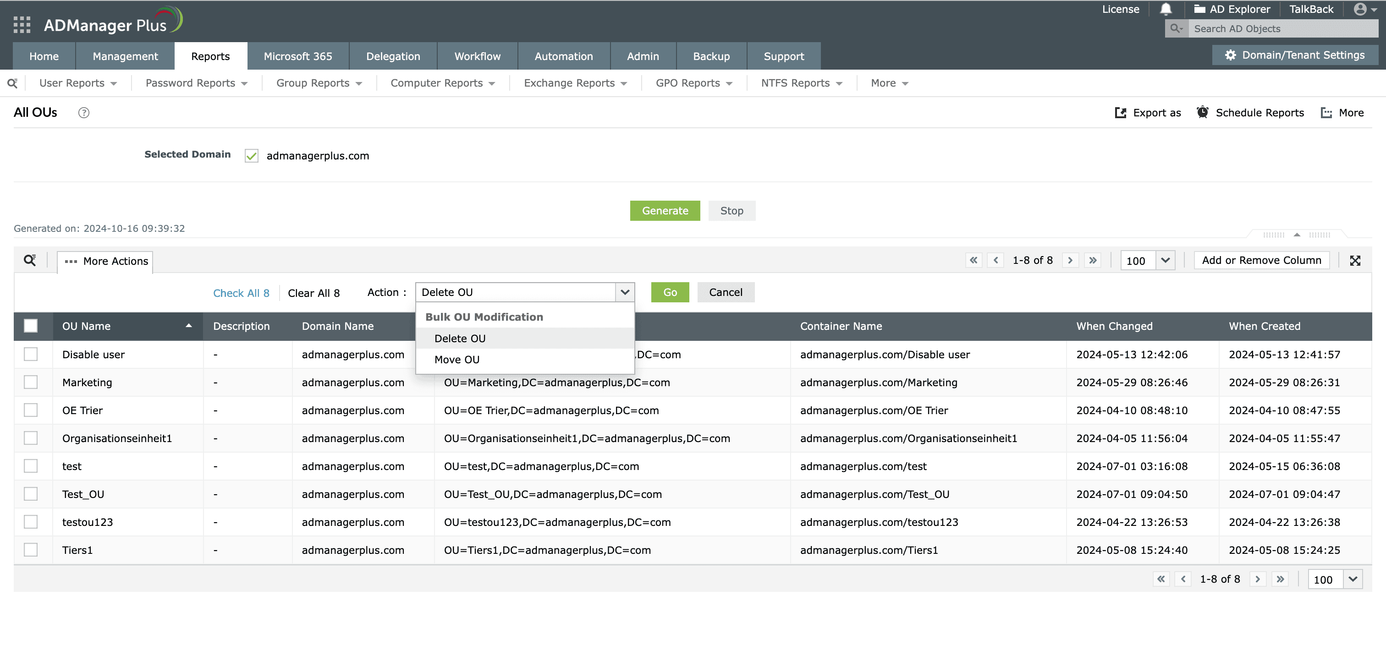Expand the table to fullscreen view
The image size is (1386, 645).
tap(1356, 260)
